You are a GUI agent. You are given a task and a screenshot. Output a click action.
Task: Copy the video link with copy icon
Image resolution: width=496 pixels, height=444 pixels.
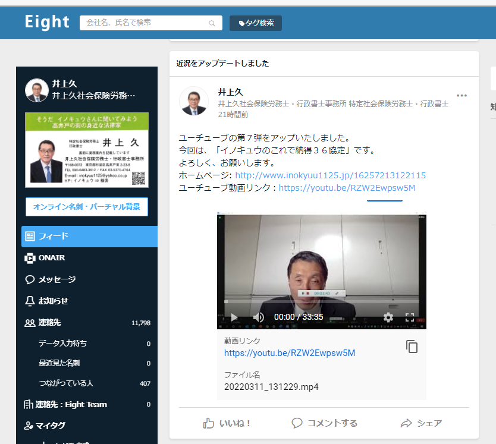tap(412, 347)
